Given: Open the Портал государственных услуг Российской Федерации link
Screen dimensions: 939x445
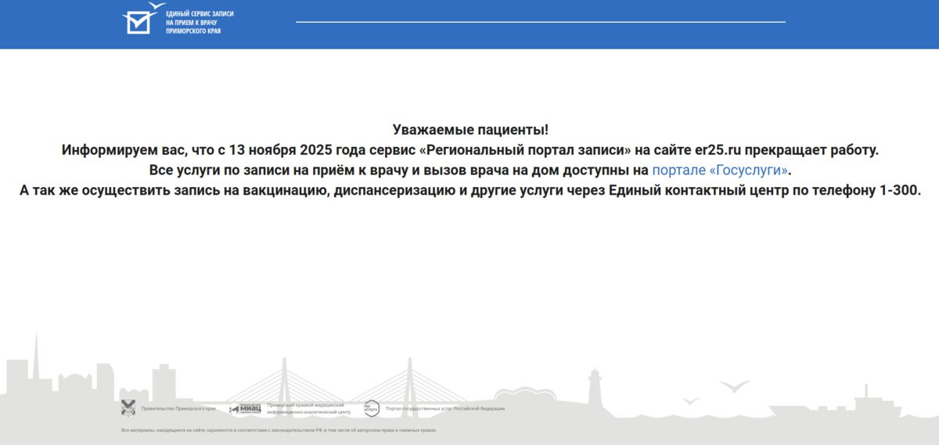Looking at the screenshot, I should (x=444, y=408).
